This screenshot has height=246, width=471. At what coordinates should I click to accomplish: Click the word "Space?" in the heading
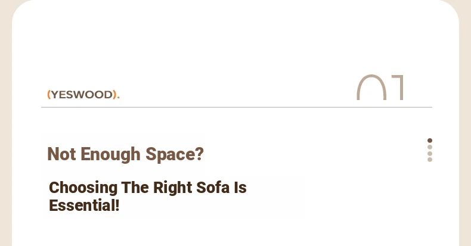coord(175,154)
